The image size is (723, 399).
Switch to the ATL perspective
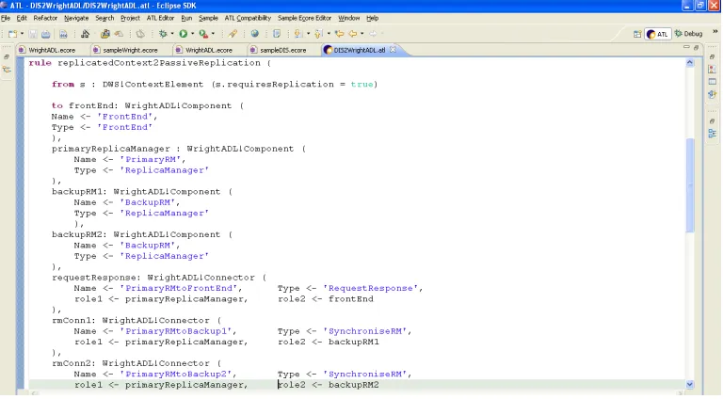657,34
